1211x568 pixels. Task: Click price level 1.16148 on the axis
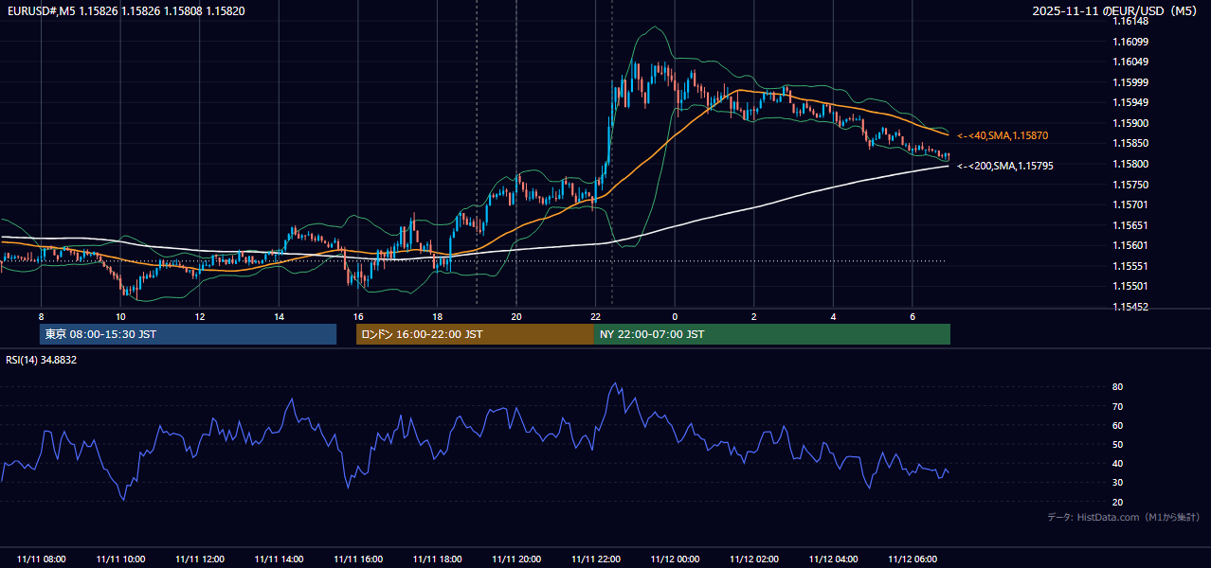tap(1130, 21)
